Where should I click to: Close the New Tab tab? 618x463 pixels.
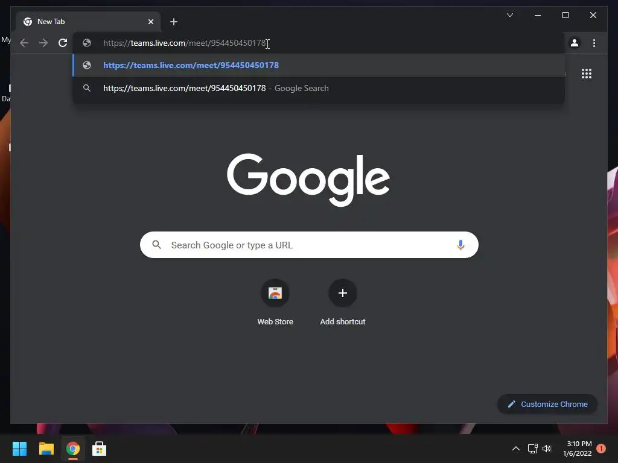150,22
